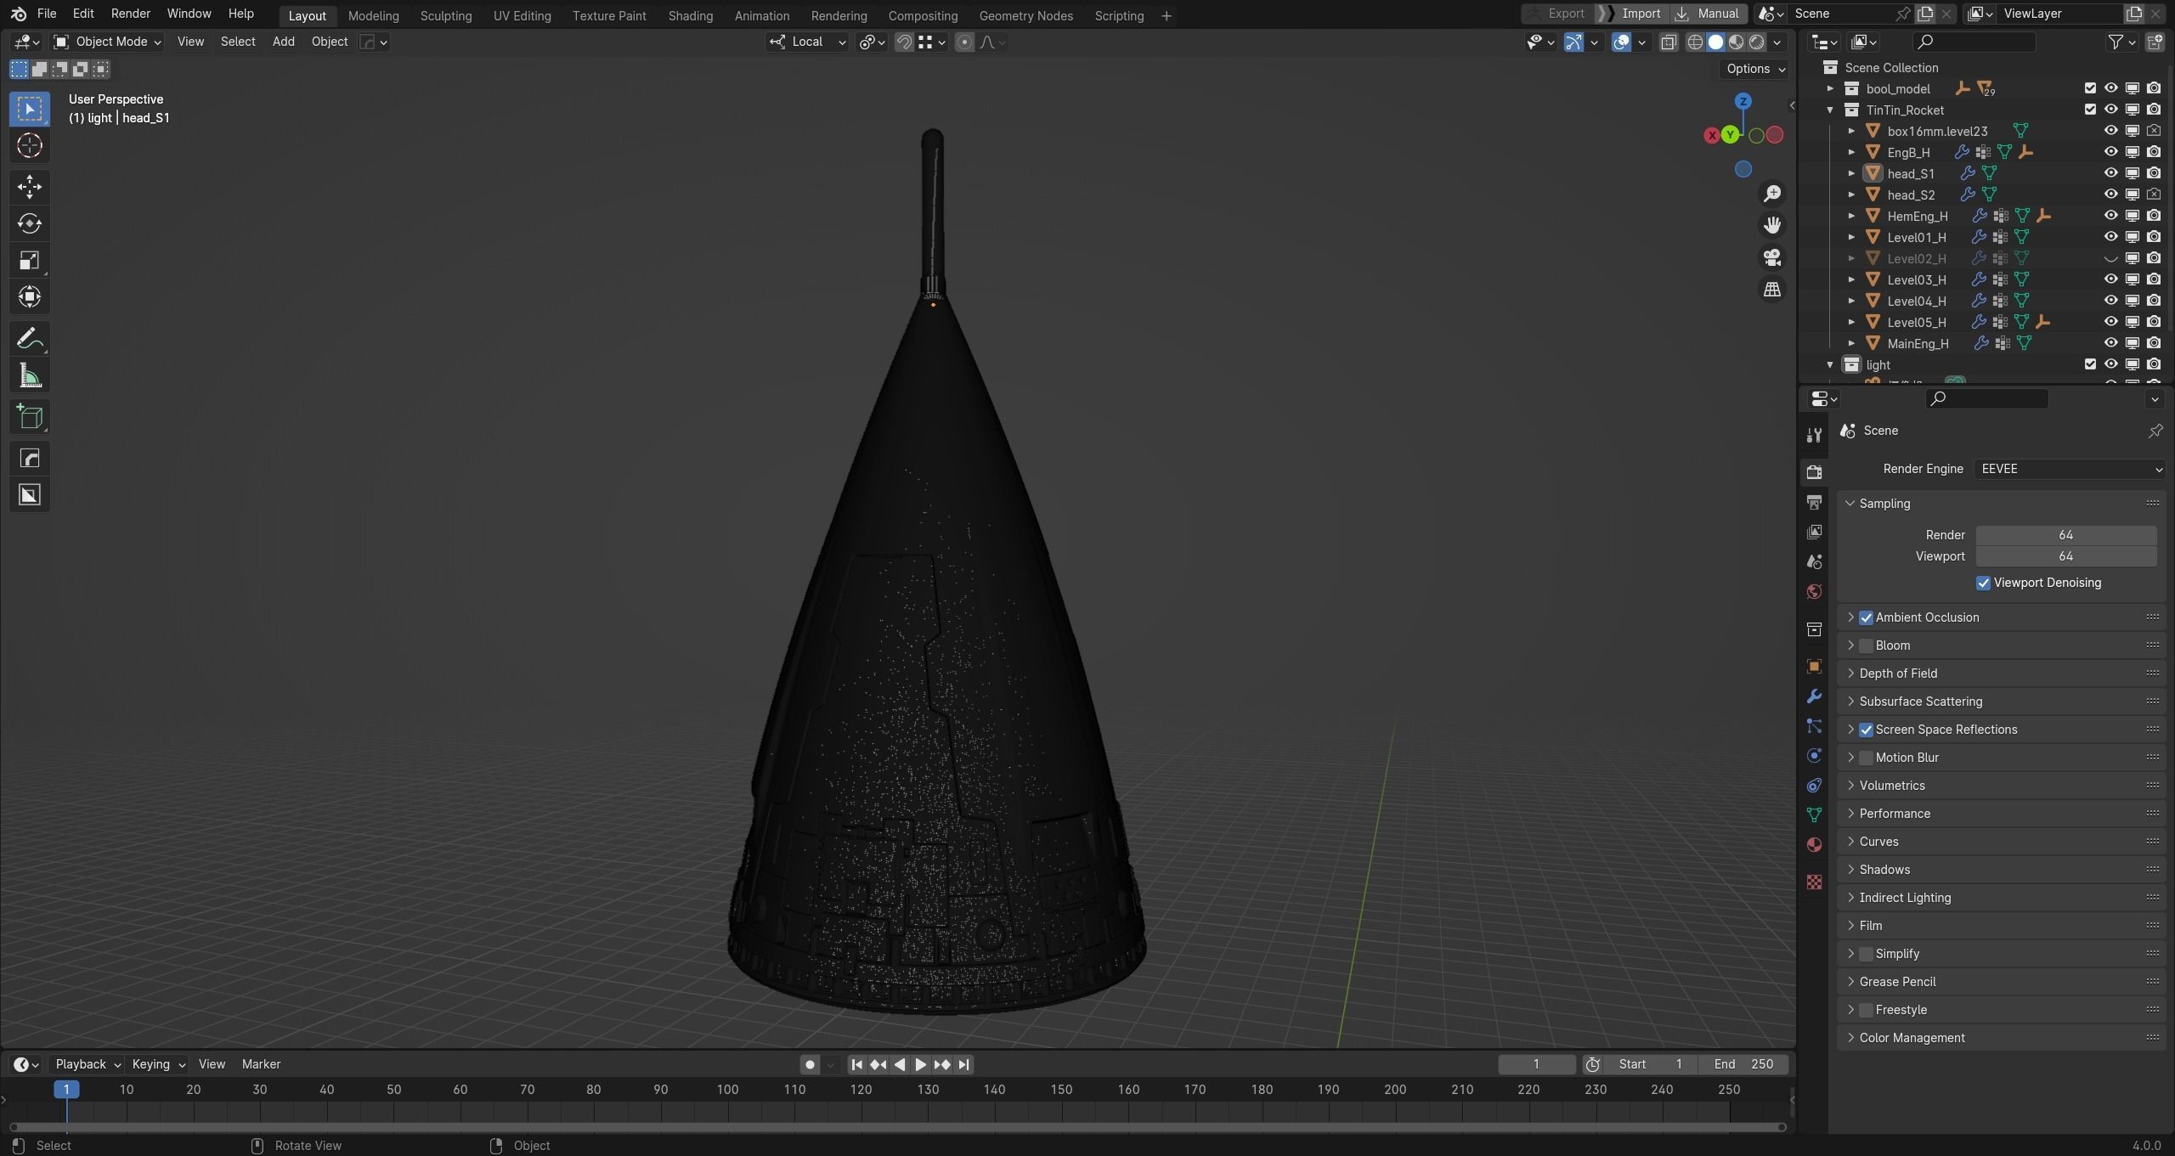Screen dimensions: 2175x1156
Task: Expand the Color Management panel
Action: [1912, 1037]
